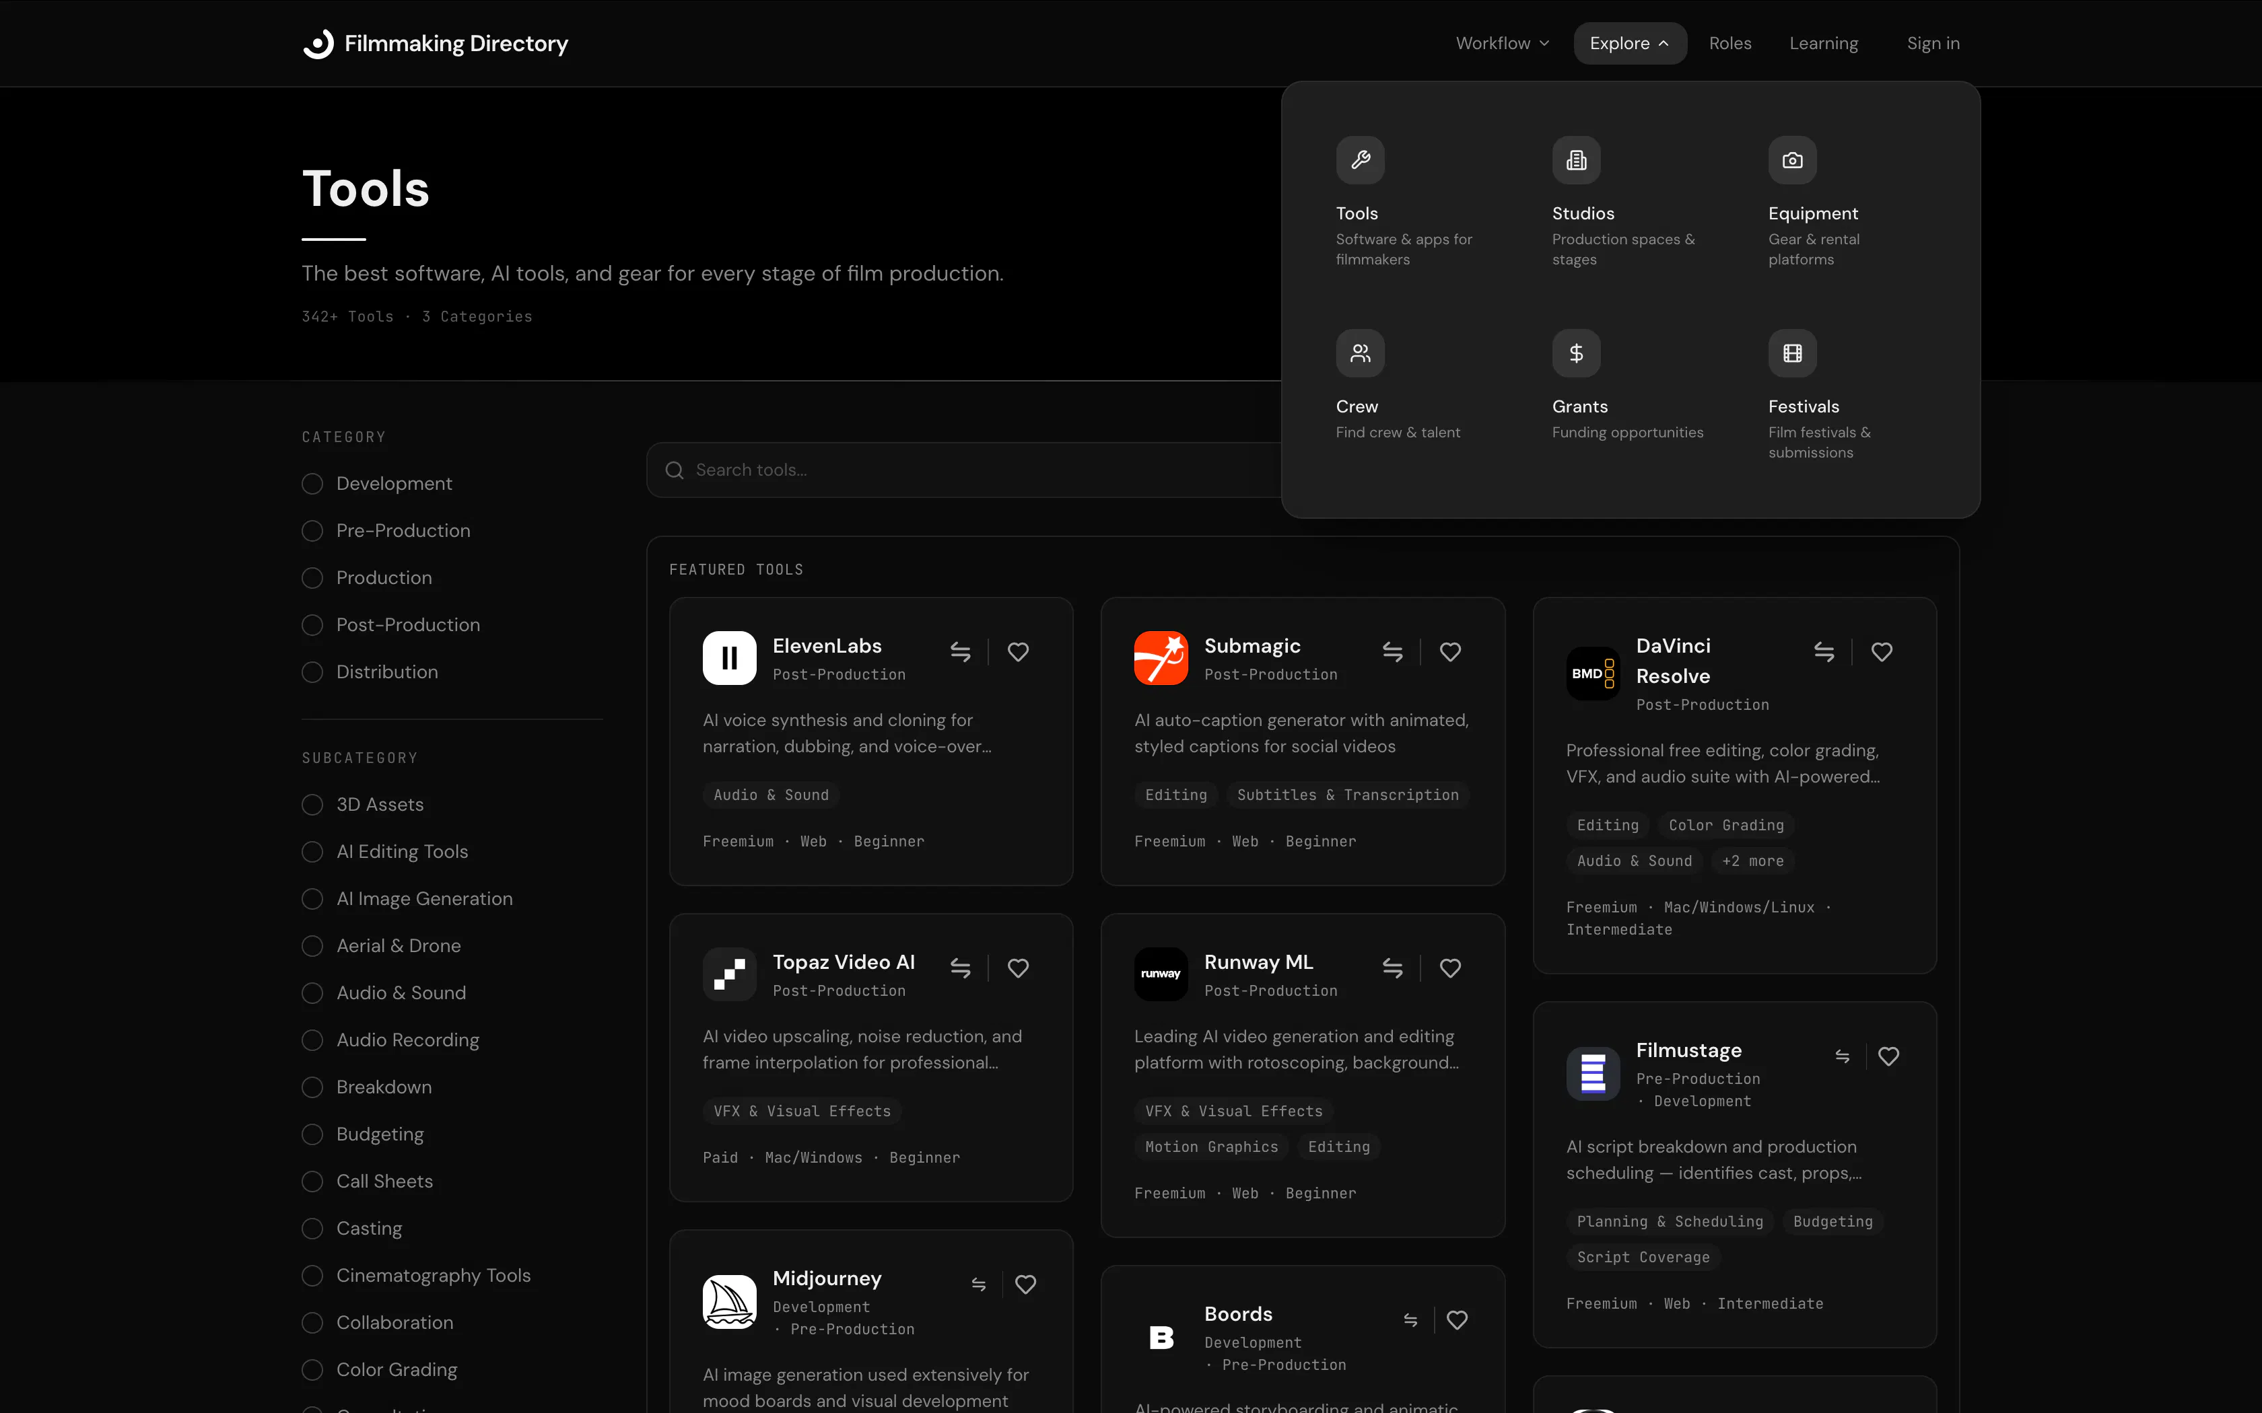Open the Learning nav item
The height and width of the screenshot is (1413, 2262).
(1824, 43)
